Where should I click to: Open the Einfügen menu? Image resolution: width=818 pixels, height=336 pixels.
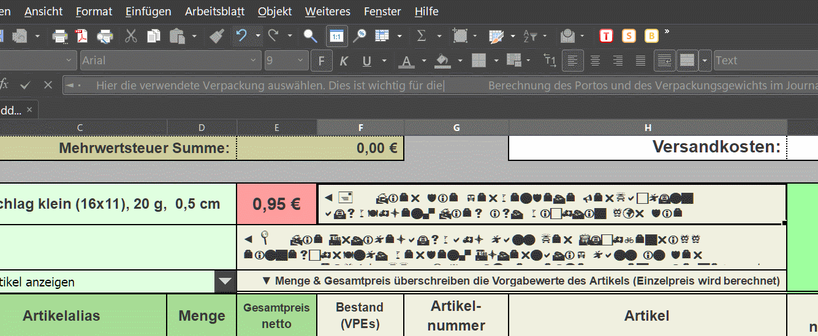coord(148,12)
